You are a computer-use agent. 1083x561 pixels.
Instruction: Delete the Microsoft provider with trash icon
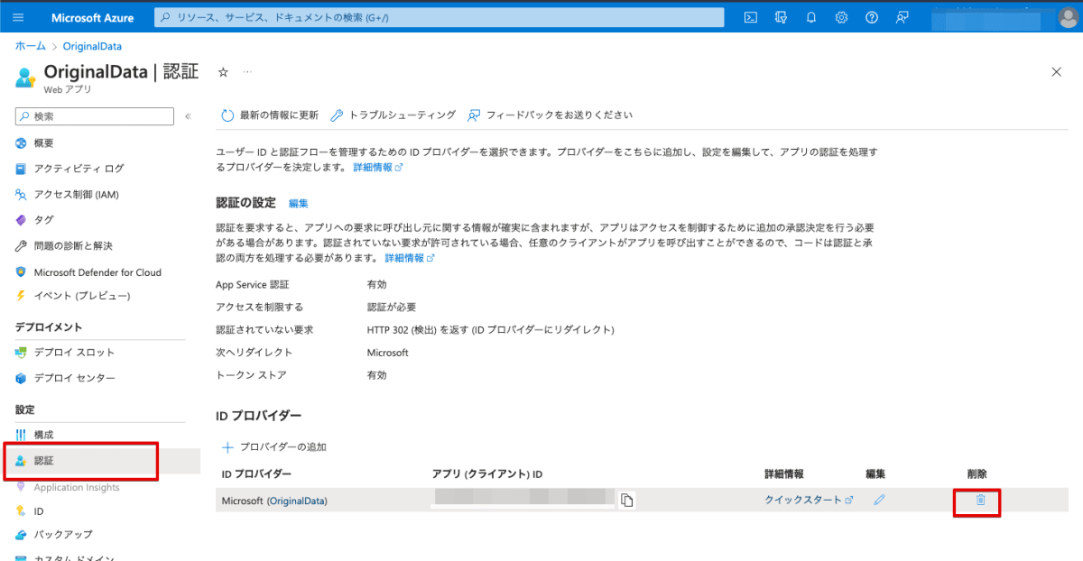980,500
